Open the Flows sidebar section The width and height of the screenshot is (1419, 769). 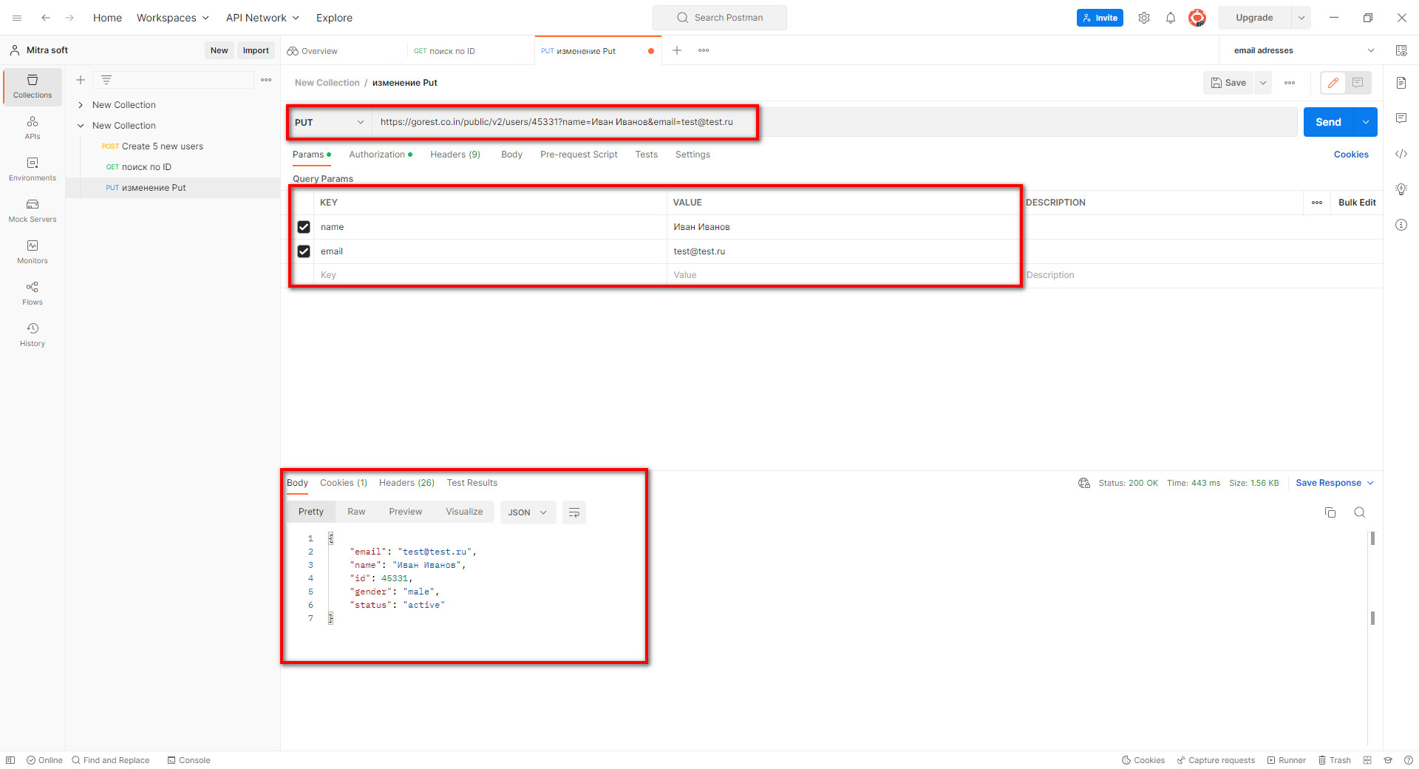pyautogui.click(x=33, y=294)
